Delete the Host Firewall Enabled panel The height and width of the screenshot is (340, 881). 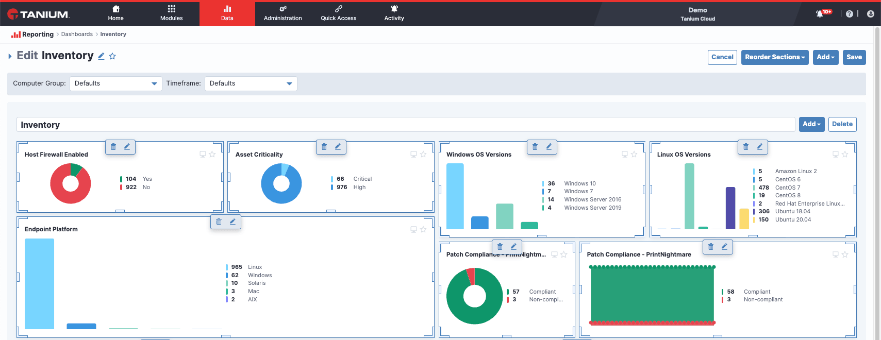113,147
